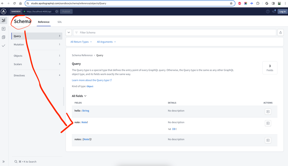Focus the Filter Schema search field
Screen dimensions: 288x166
coord(174,32)
